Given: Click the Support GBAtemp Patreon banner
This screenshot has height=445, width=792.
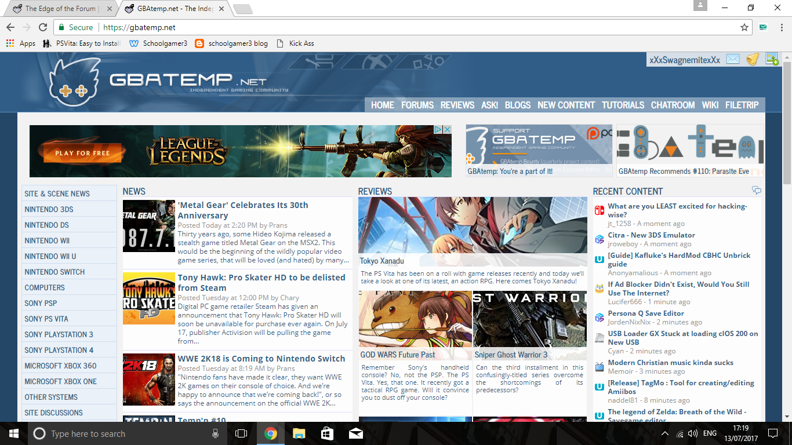Looking at the screenshot, I should (539, 151).
